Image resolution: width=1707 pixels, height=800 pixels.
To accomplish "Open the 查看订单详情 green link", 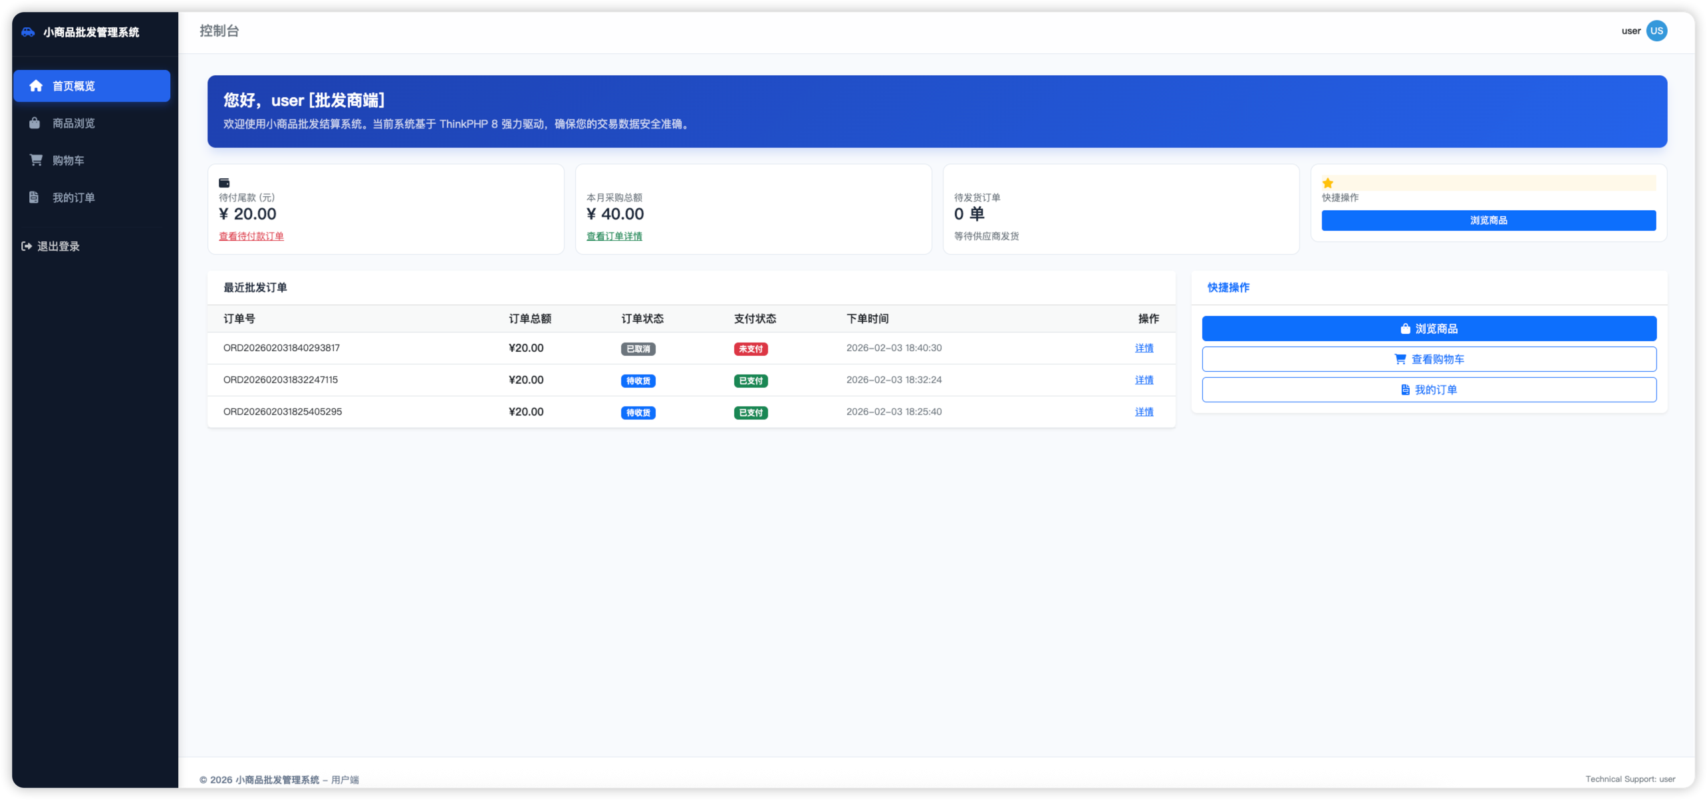I will (x=614, y=236).
